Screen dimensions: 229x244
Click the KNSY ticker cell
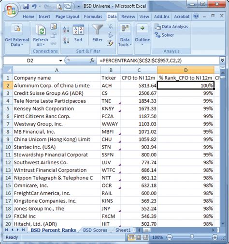pyautogui.click(x=111, y=108)
